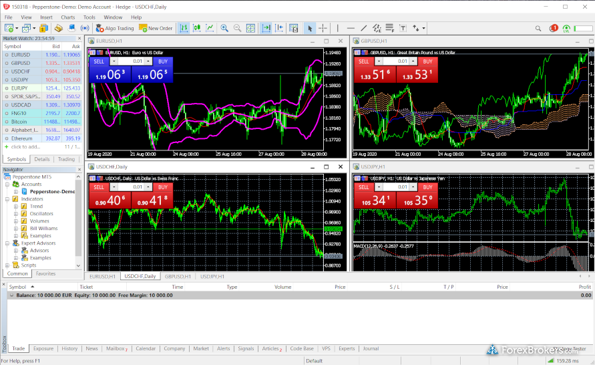595x365 pixels.
Task: Click the Zoom Out magnifier icon
Action: [237, 28]
